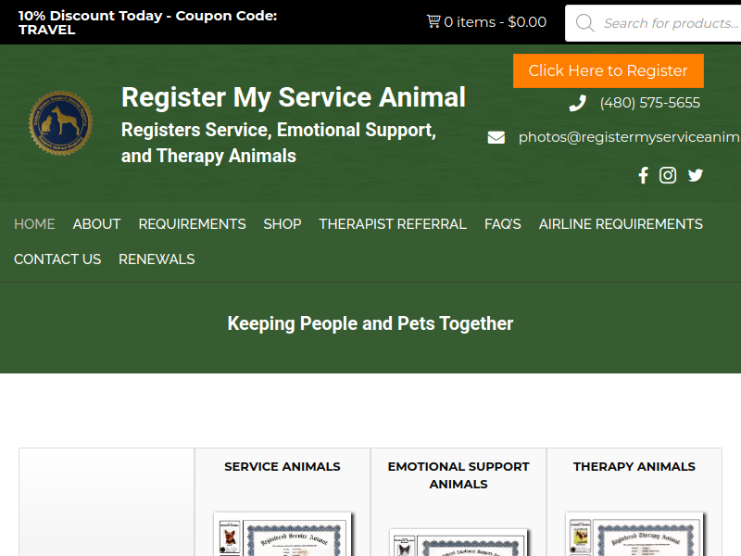Navigate to AIRLINE REQUIREMENTS

click(x=621, y=224)
